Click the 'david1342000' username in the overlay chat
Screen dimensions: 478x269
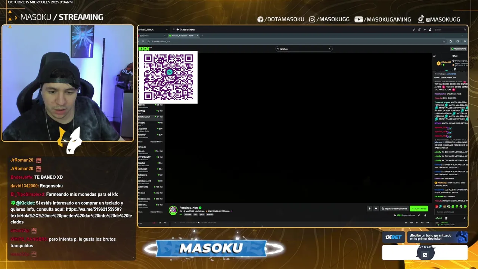pos(24,186)
